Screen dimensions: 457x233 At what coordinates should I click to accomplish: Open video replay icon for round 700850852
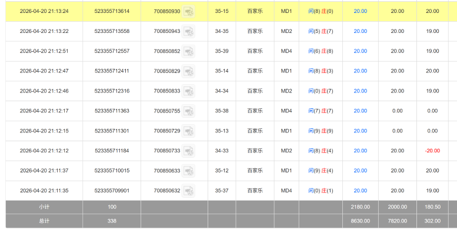188,51
